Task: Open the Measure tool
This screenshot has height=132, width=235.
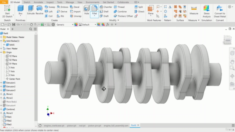Action: [194, 10]
